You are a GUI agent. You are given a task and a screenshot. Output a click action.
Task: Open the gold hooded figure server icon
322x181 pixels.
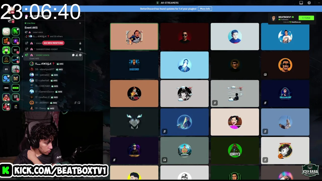tap(6, 60)
